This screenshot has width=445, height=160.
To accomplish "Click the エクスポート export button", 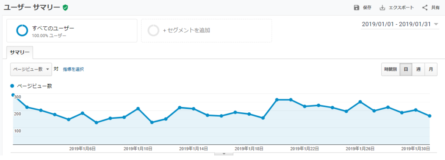I will 397,8.
